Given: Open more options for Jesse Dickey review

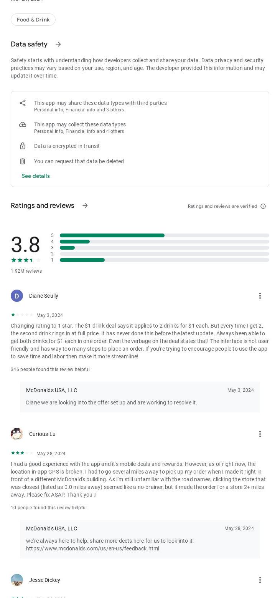Looking at the screenshot, I should pos(260,580).
